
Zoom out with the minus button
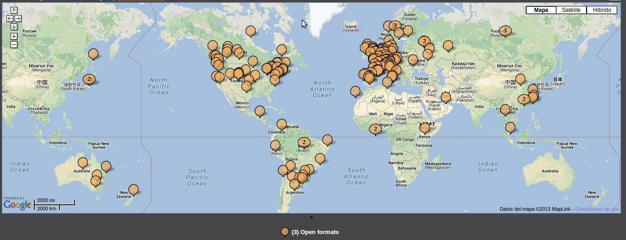(14, 44)
